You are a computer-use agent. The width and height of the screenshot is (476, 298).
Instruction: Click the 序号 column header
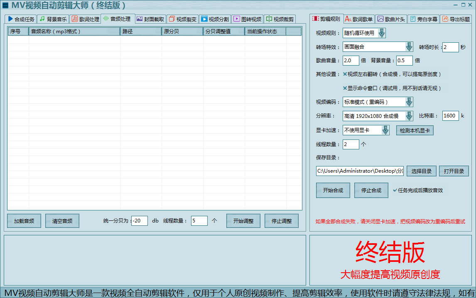[18, 31]
